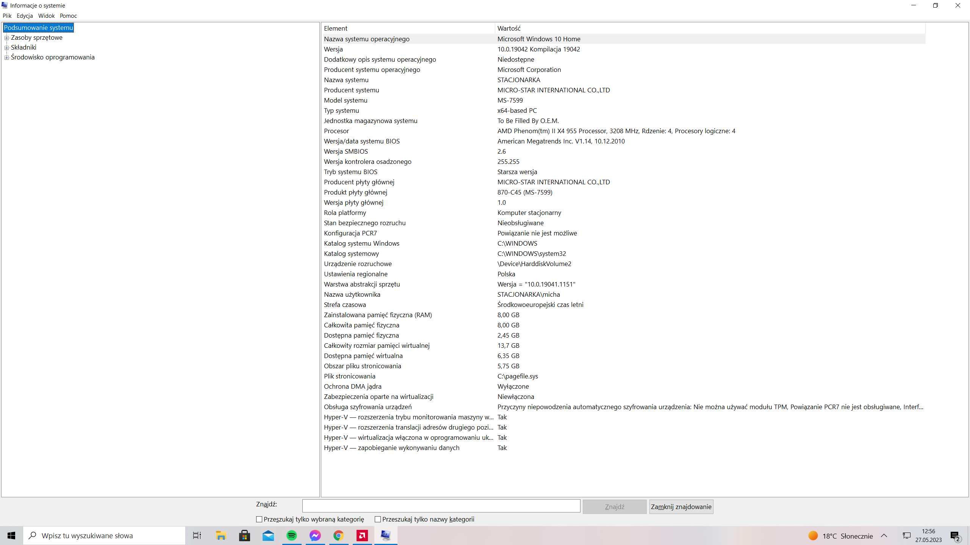Viewport: 970px width, 545px height.
Task: Expand the Składniki tree node
Action: point(6,48)
